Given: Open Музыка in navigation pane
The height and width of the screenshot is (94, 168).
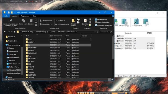Looking at the screenshot, I should pos(11,61).
